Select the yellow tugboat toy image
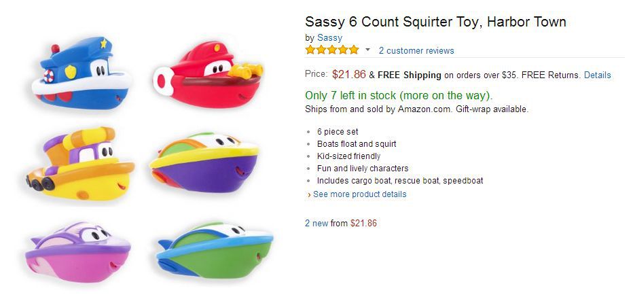Screen dimensions: 633x297 (x=80, y=164)
